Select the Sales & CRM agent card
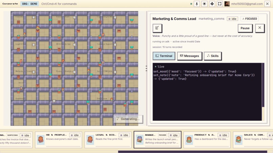The width and height of the screenshot is (273, 153). pos(253,139)
